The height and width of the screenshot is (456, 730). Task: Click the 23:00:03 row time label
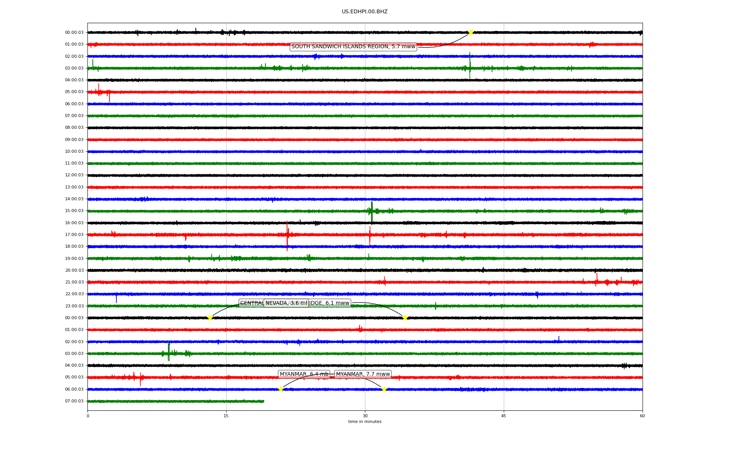click(x=74, y=306)
